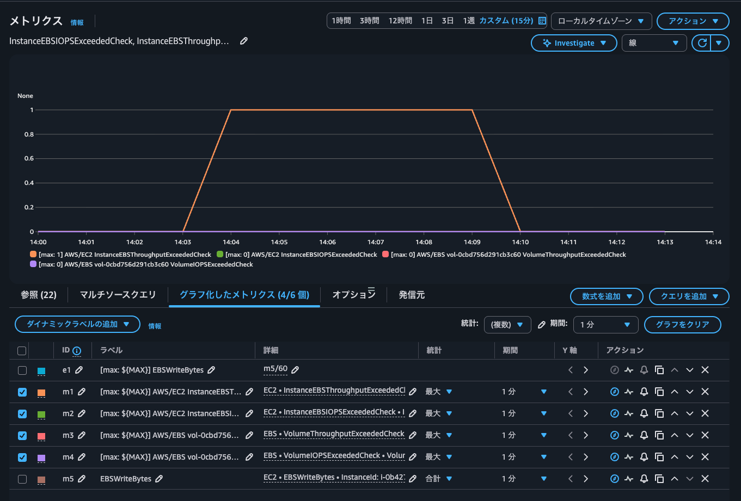Edit the m4 metric ID with pencil icon

pyautogui.click(x=81, y=457)
